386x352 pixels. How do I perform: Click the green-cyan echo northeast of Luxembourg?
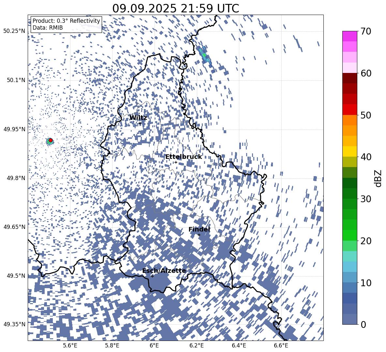point(204,55)
